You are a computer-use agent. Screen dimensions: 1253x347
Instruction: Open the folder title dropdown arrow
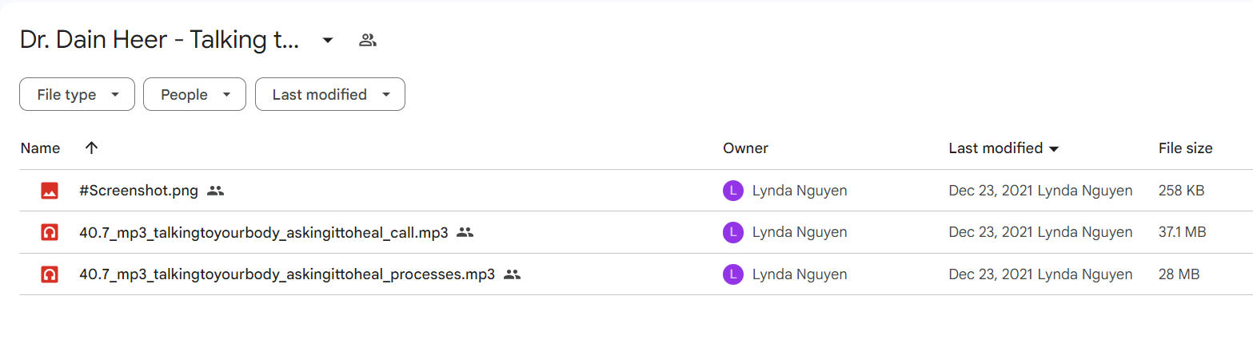coord(327,41)
